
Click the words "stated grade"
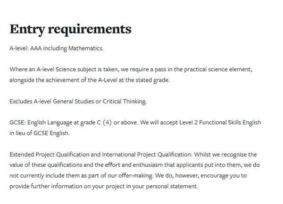tap(151, 80)
